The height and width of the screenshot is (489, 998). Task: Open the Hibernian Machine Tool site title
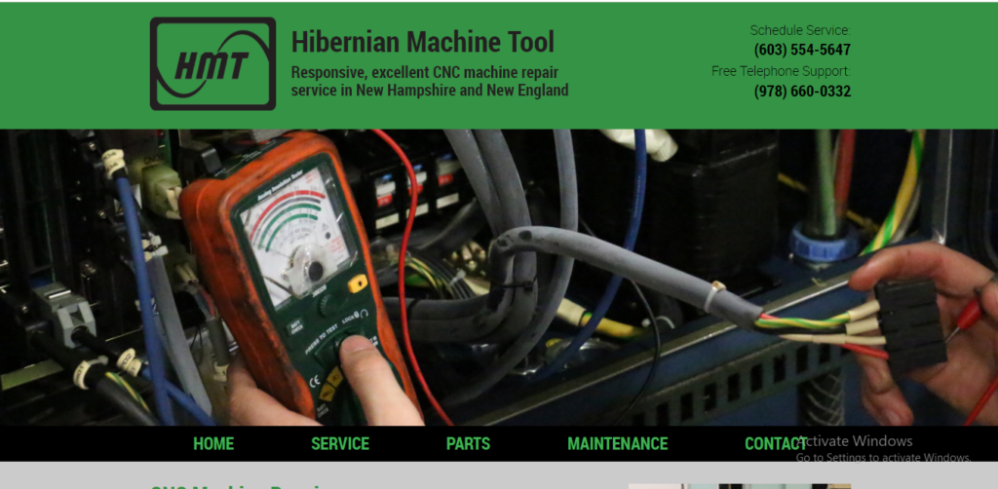422,42
